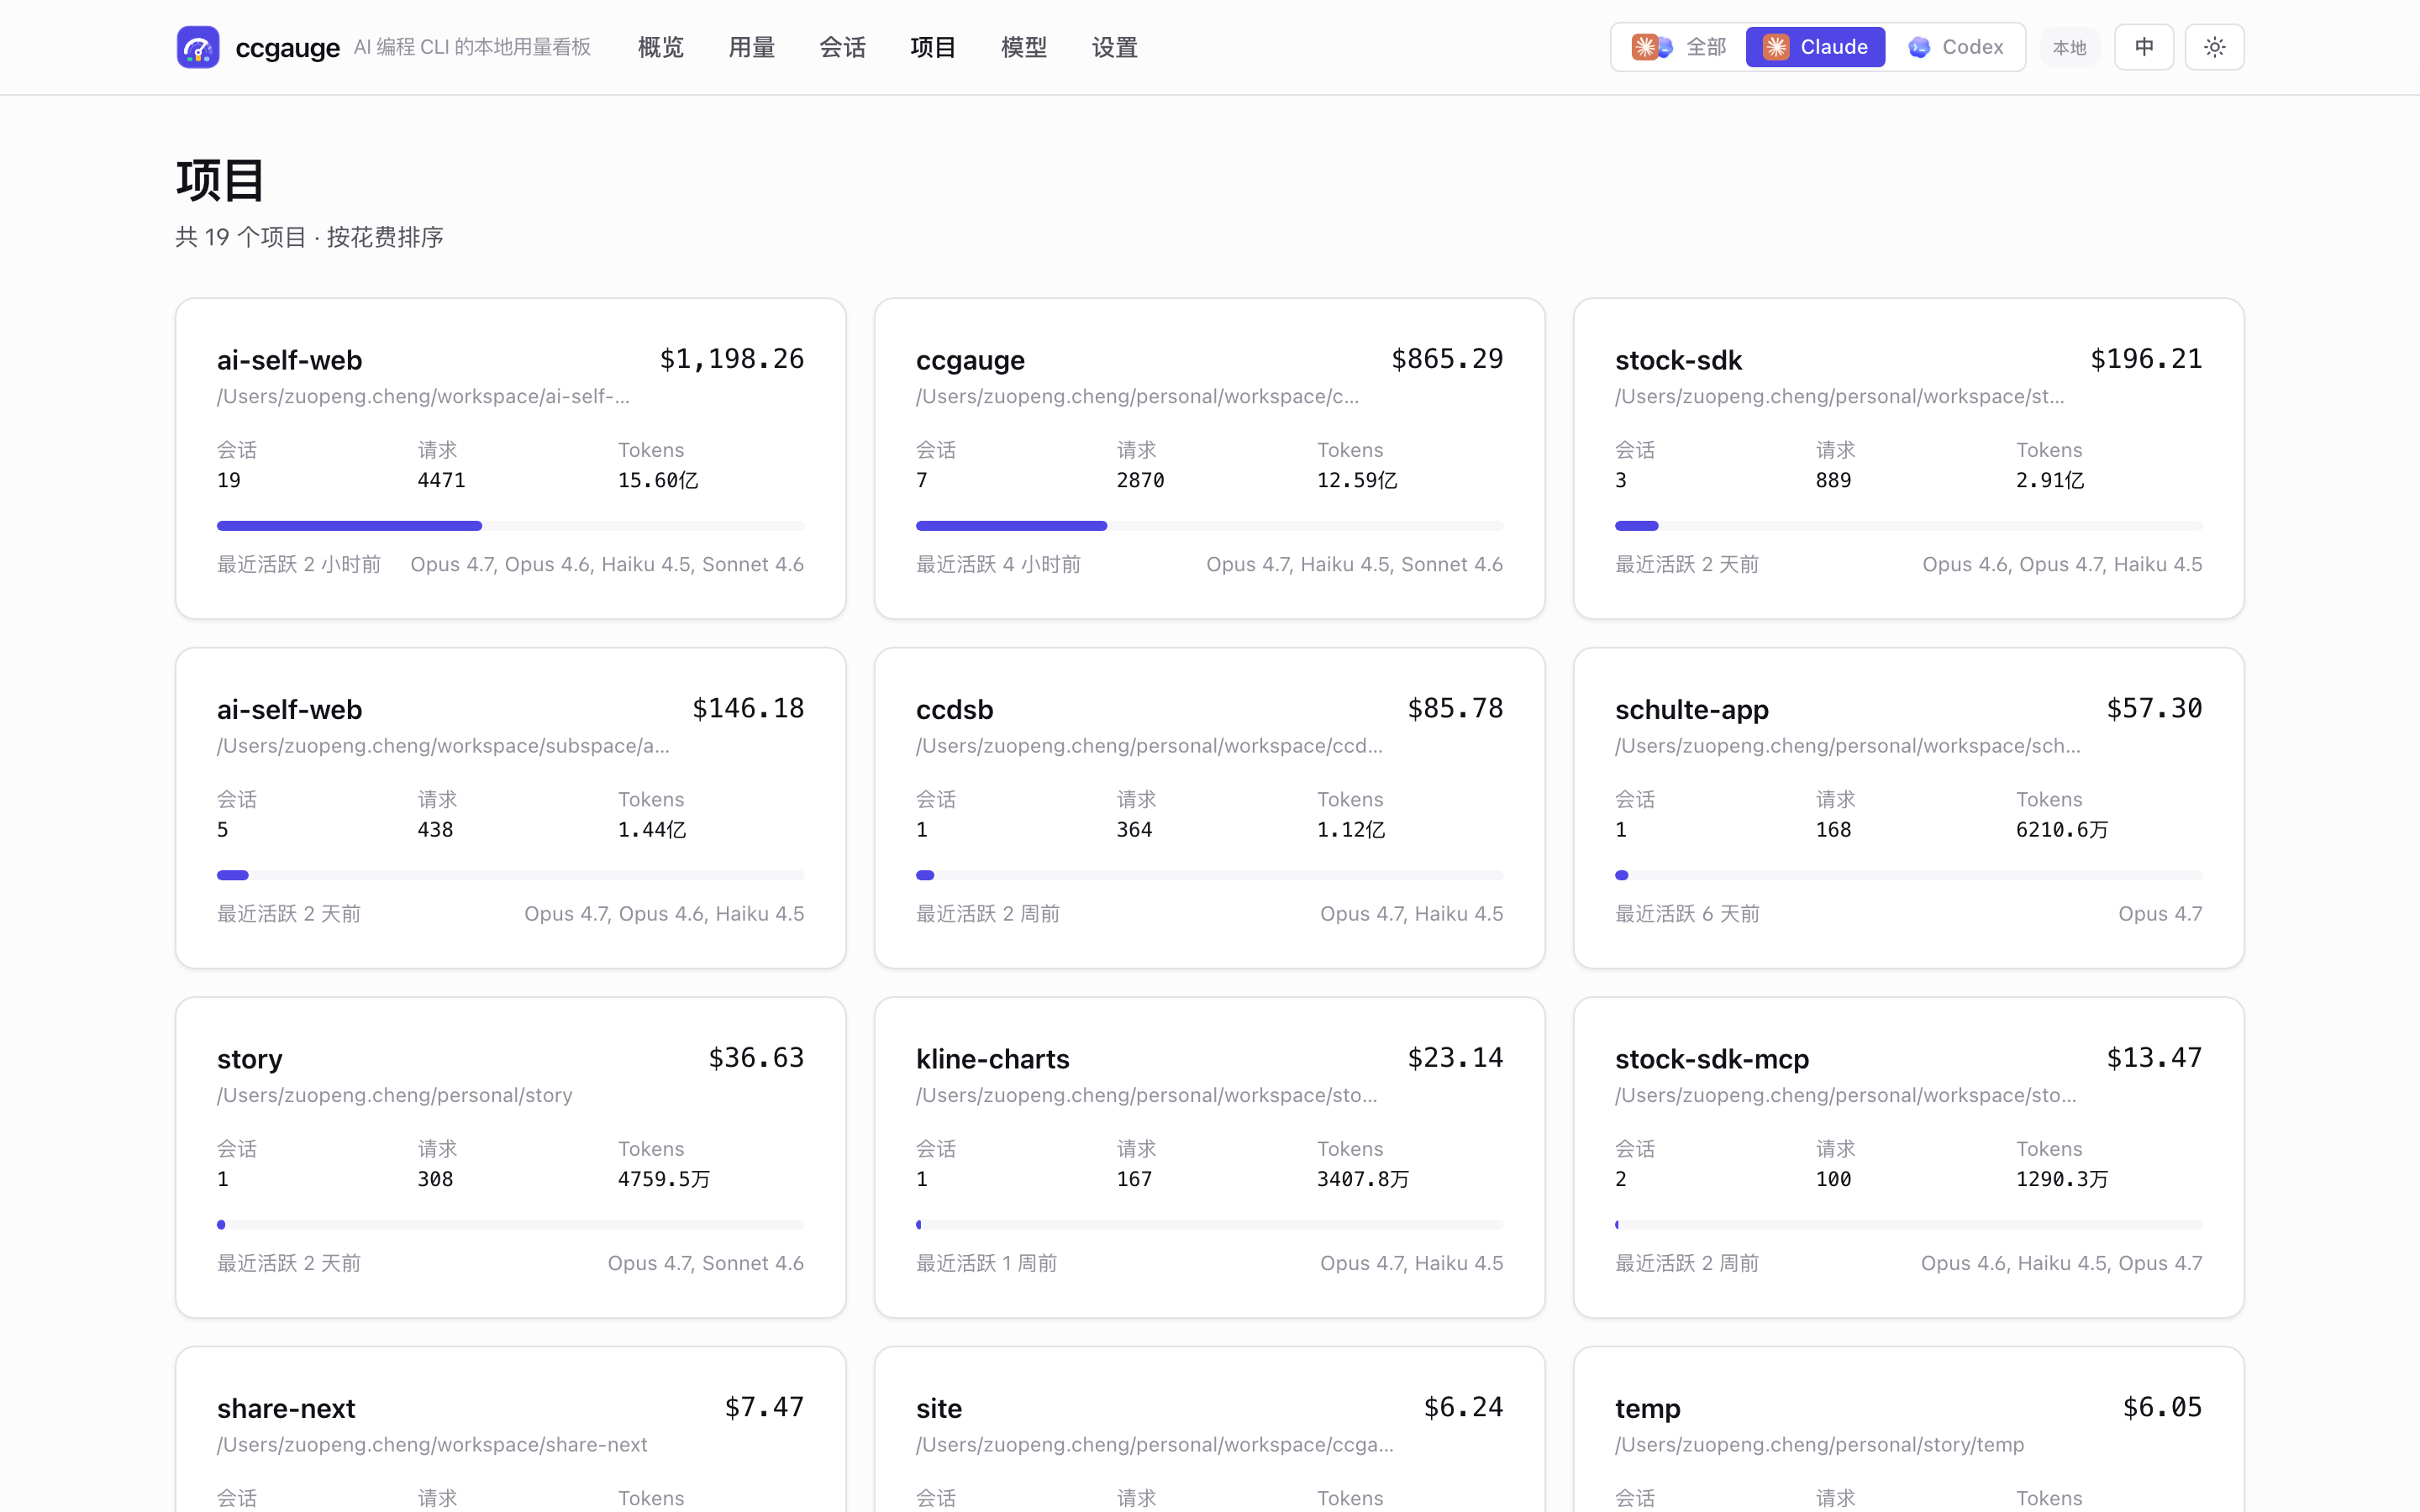Click the combined icons beside 全部
Screen dimensions: 2420x1512
(1652, 47)
